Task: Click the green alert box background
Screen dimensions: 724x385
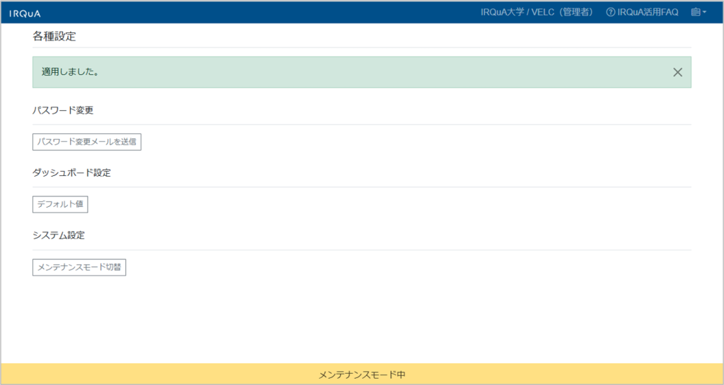Action: (354, 72)
